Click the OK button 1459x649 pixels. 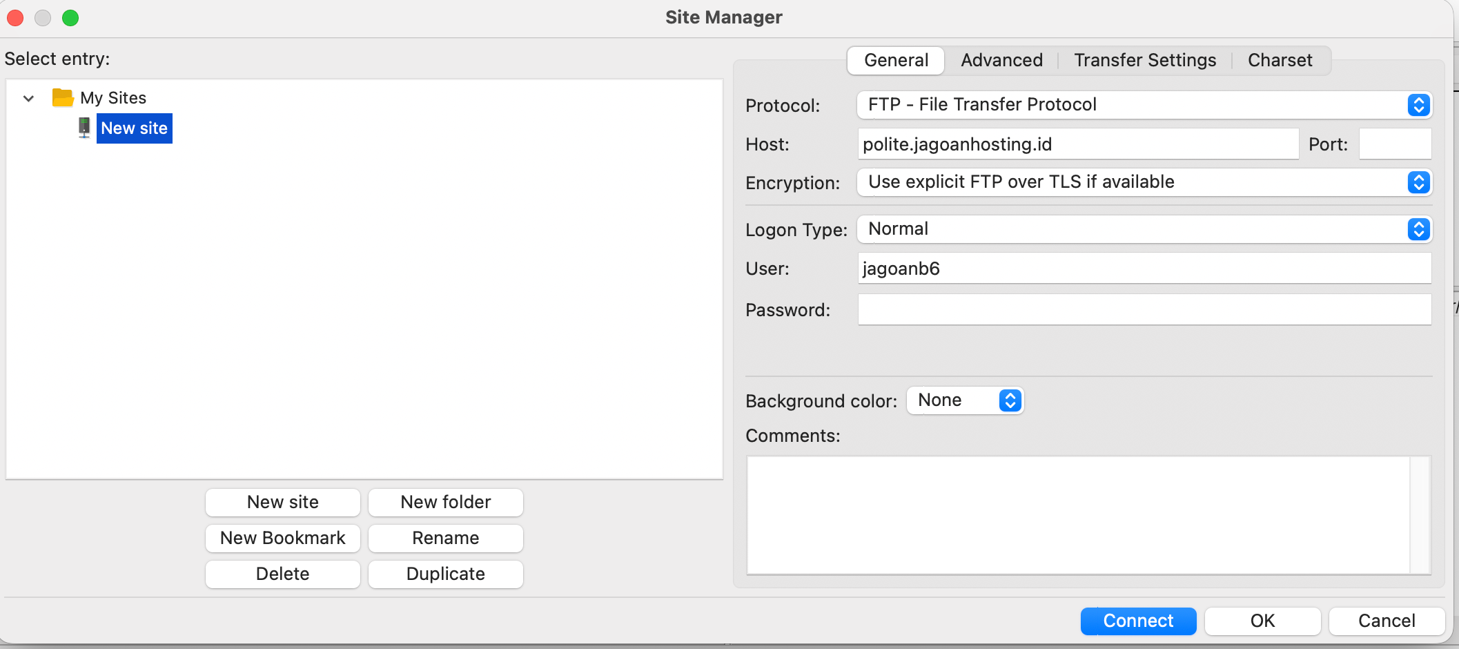pos(1262,621)
